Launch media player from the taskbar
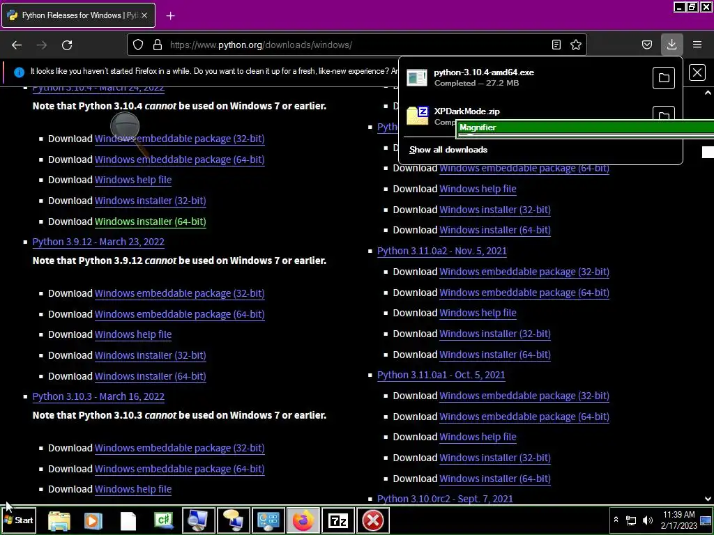The height and width of the screenshot is (535, 714). tap(93, 521)
